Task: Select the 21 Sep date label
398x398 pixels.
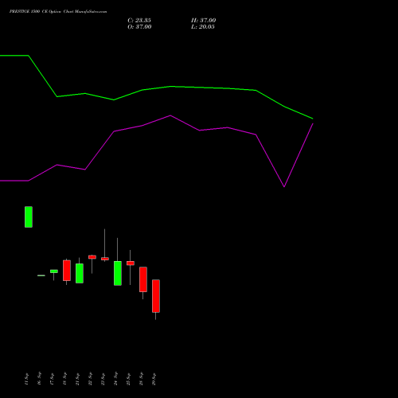Action: [x=77, y=379]
